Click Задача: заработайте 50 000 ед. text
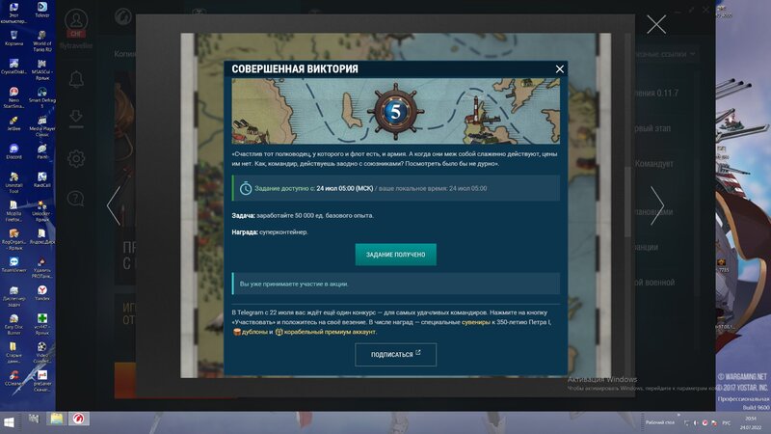Screen dimensions: 771x434 (303, 215)
